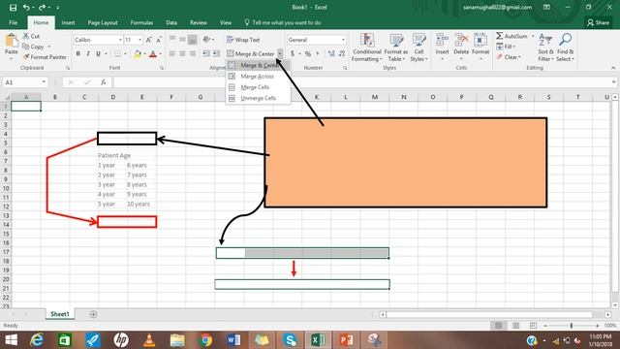The height and width of the screenshot is (349, 620).
Task: Click the AutoSum button
Action: [512, 36]
